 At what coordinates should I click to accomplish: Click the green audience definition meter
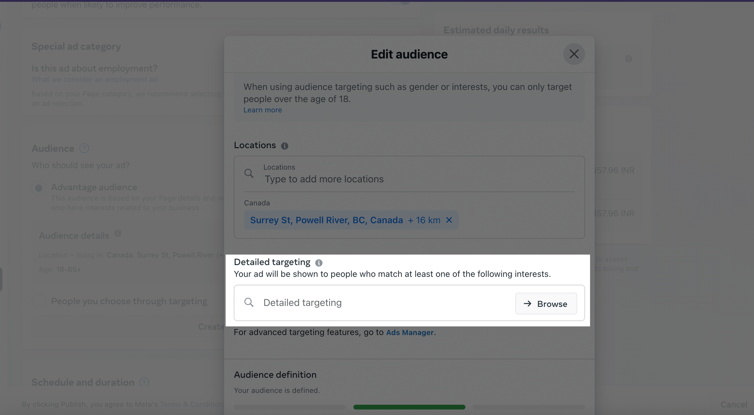409,407
